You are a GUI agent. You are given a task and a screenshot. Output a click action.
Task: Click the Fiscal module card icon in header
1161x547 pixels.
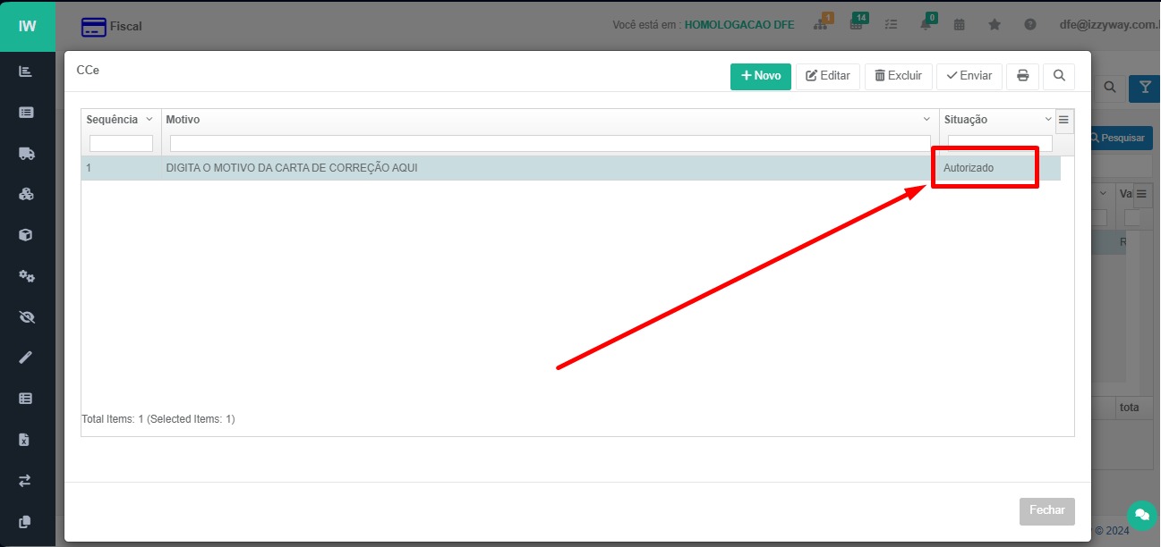tap(92, 27)
